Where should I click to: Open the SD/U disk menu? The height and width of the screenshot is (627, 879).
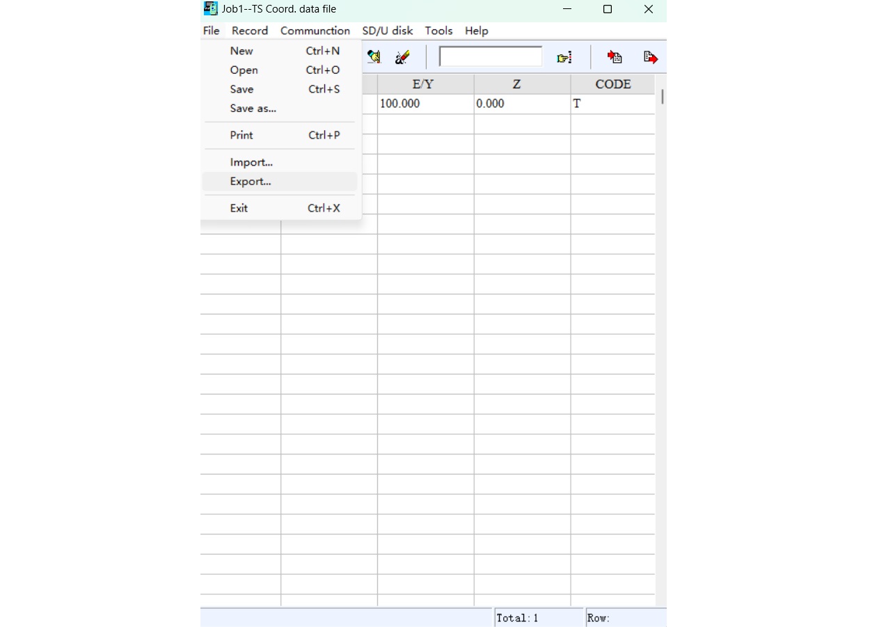pyautogui.click(x=388, y=31)
